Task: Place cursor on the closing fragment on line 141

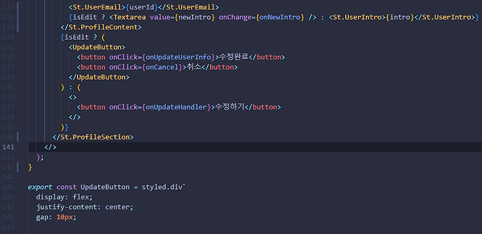Action: pyautogui.click(x=50, y=147)
